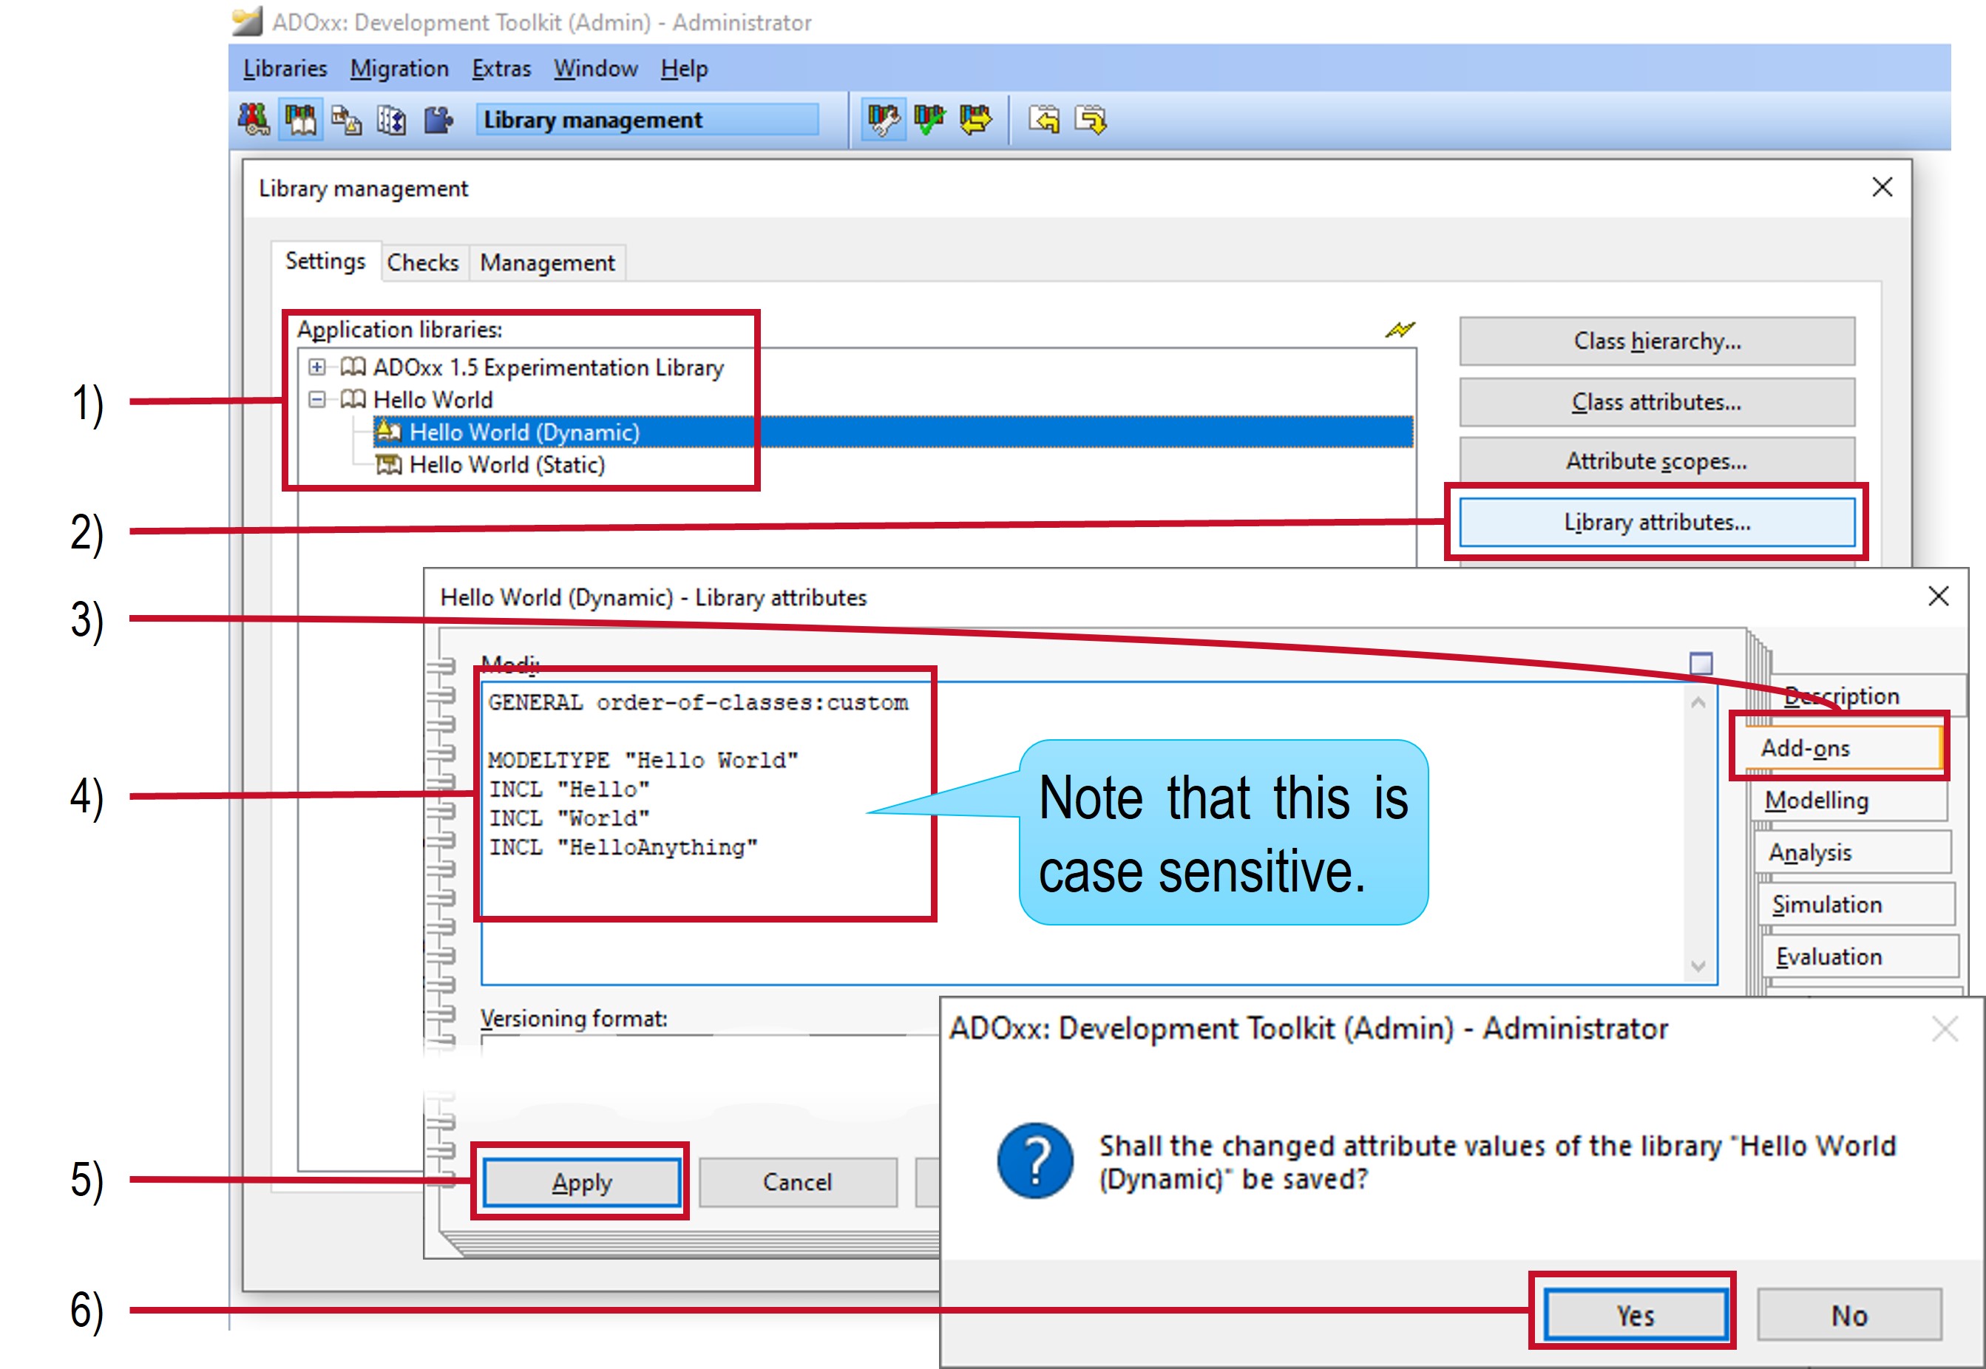The width and height of the screenshot is (1986, 1369).
Task: Close the Library management window
Action: (1882, 187)
